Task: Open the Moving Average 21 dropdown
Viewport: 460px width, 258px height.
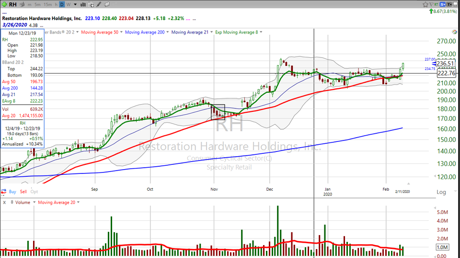Action: click(x=211, y=32)
